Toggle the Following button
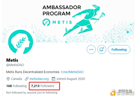 pyautogui.click(x=119, y=50)
